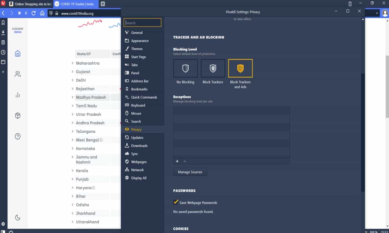Expand the Maharashtra state row
Image resolution: width=389 pixels, height=233 pixels.
pyautogui.click(x=73, y=63)
